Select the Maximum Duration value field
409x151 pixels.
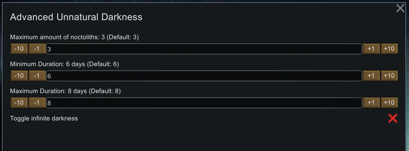(204, 103)
